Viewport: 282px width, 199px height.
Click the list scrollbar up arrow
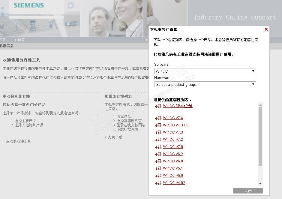pos(260,105)
